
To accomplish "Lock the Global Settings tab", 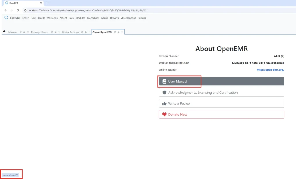I will [x=86, y=32].
